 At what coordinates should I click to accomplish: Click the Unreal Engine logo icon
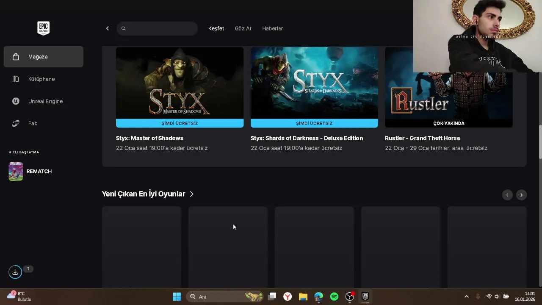[16, 101]
